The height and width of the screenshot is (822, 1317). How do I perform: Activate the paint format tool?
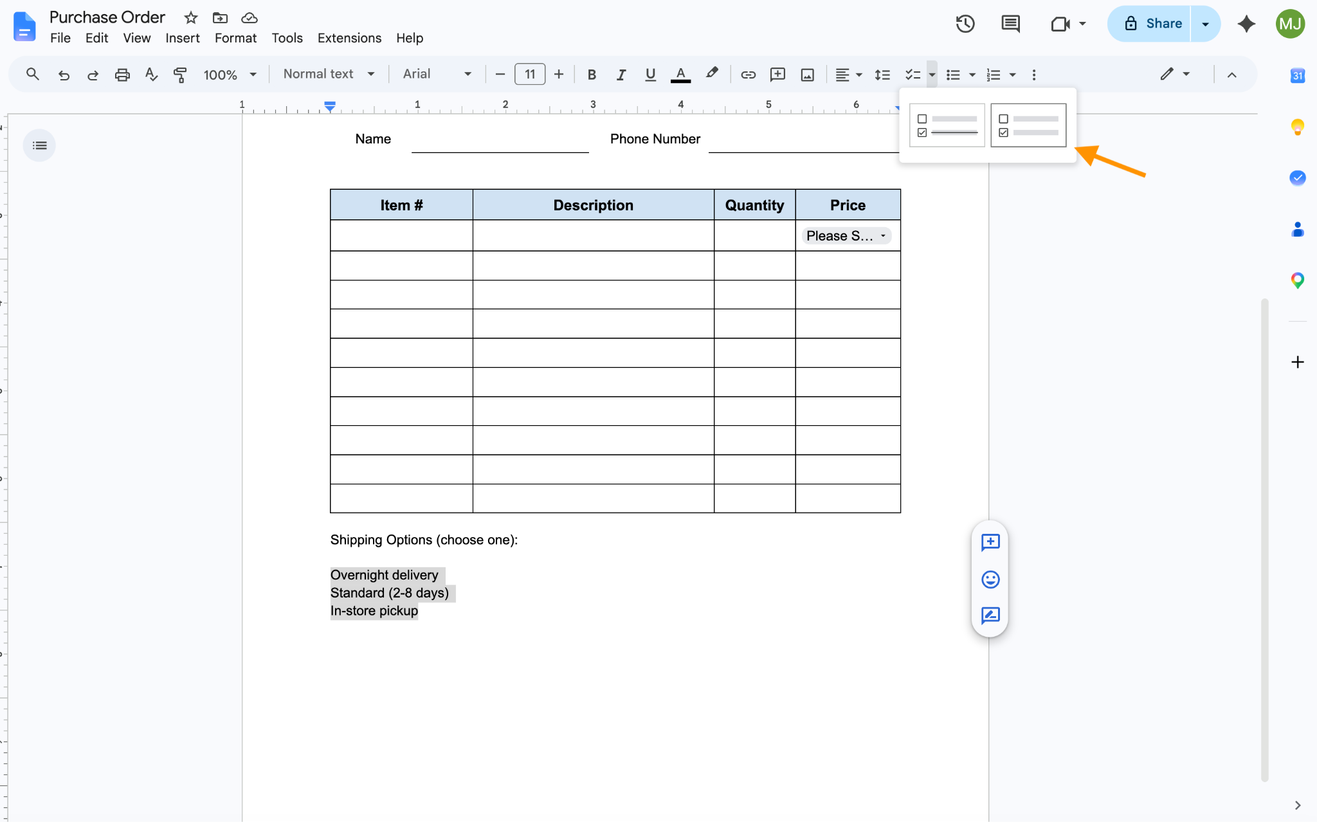tap(180, 75)
